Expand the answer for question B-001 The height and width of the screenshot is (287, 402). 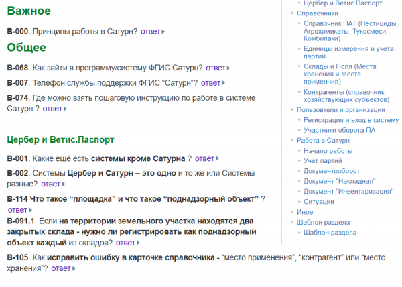pyautogui.click(x=206, y=158)
